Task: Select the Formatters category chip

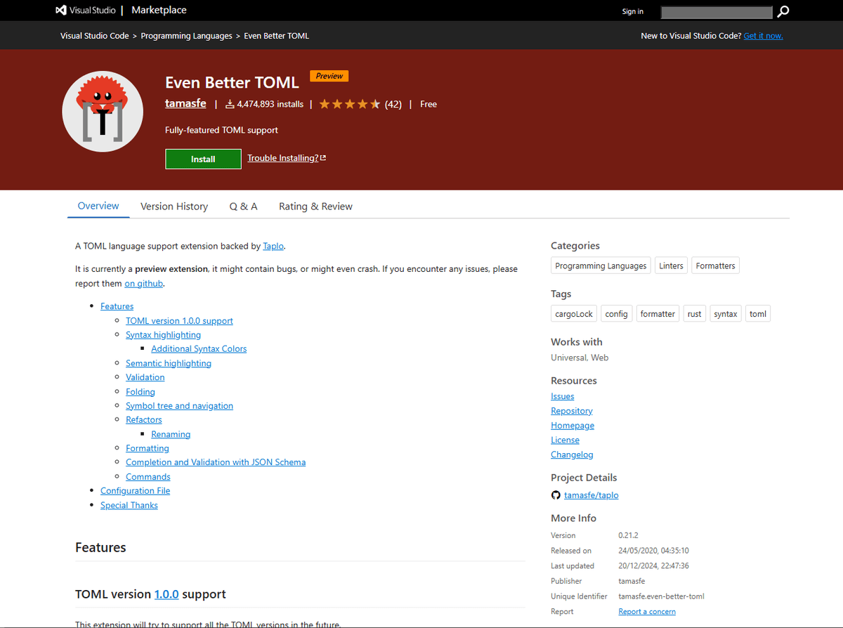Action: coord(715,266)
